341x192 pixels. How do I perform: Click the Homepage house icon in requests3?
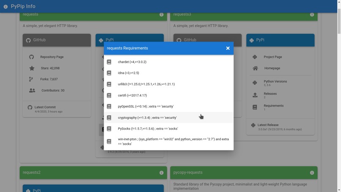(255, 68)
